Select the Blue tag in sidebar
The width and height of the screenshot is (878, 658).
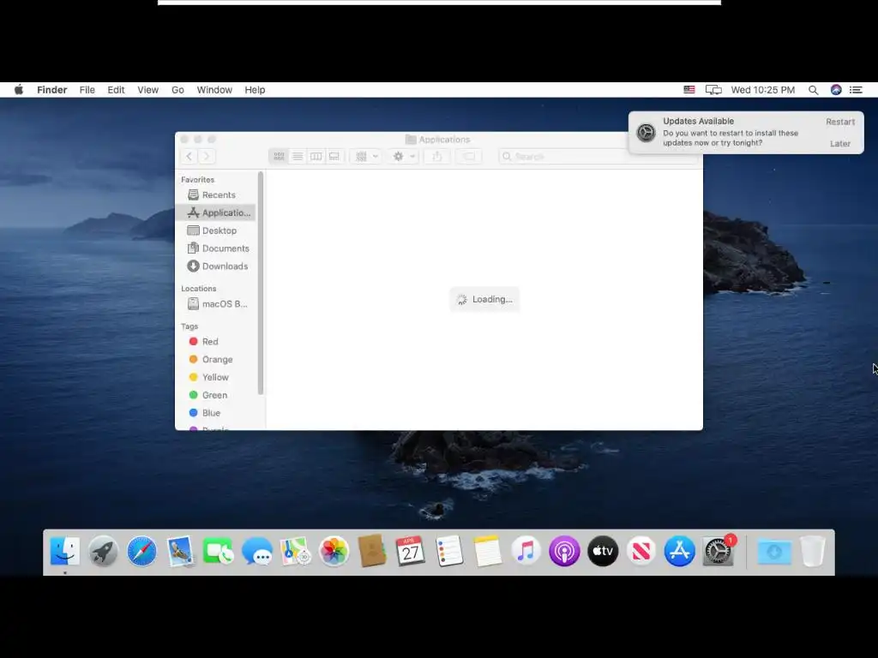(x=215, y=413)
